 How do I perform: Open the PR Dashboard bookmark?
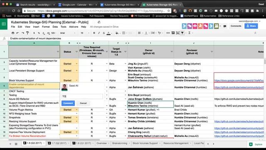point(140,16)
